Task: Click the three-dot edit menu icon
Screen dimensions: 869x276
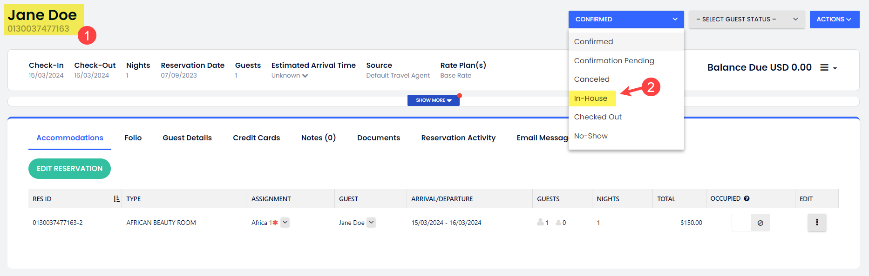Action: 816,223
